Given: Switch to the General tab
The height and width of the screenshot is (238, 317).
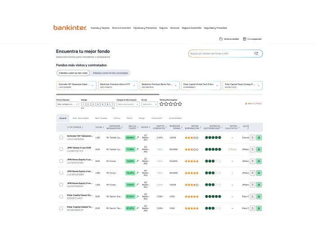Looking at the screenshot, I should pyautogui.click(x=63, y=118).
